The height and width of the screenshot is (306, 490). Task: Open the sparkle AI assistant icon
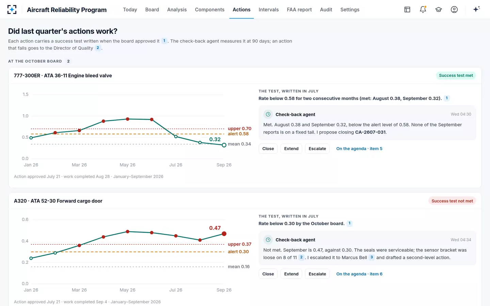coord(476,9)
